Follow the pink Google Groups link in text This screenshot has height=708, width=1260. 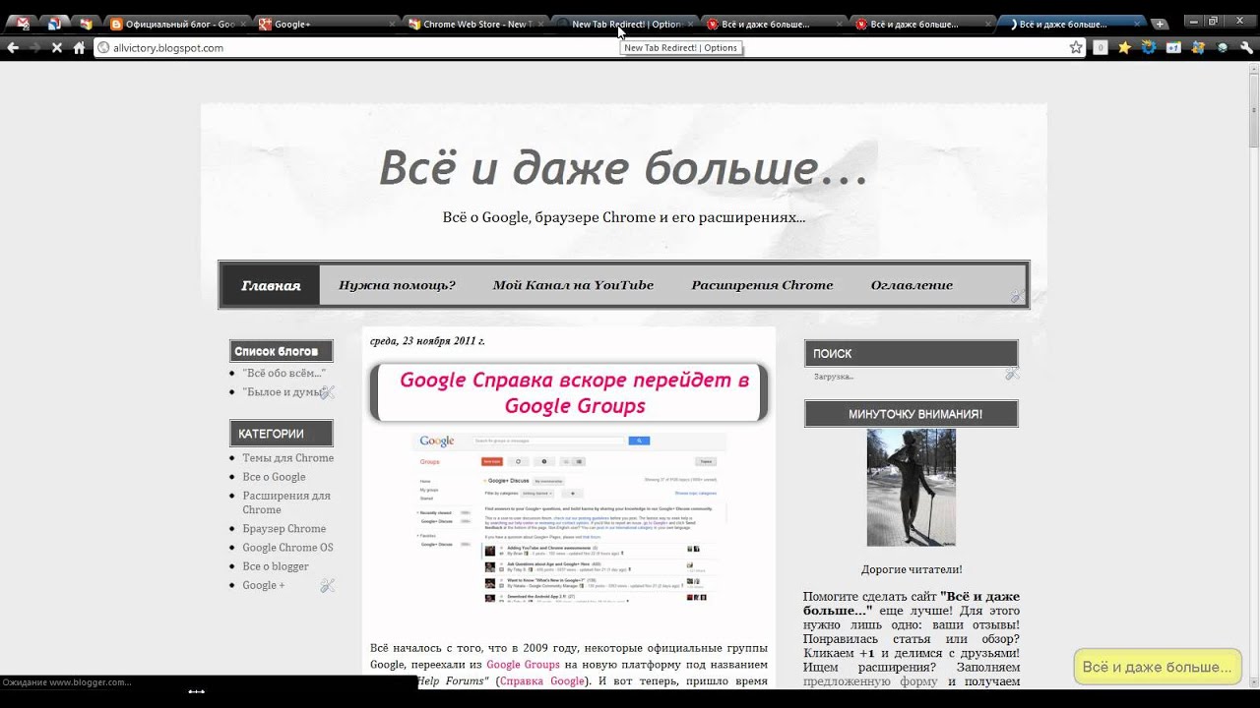(x=523, y=665)
